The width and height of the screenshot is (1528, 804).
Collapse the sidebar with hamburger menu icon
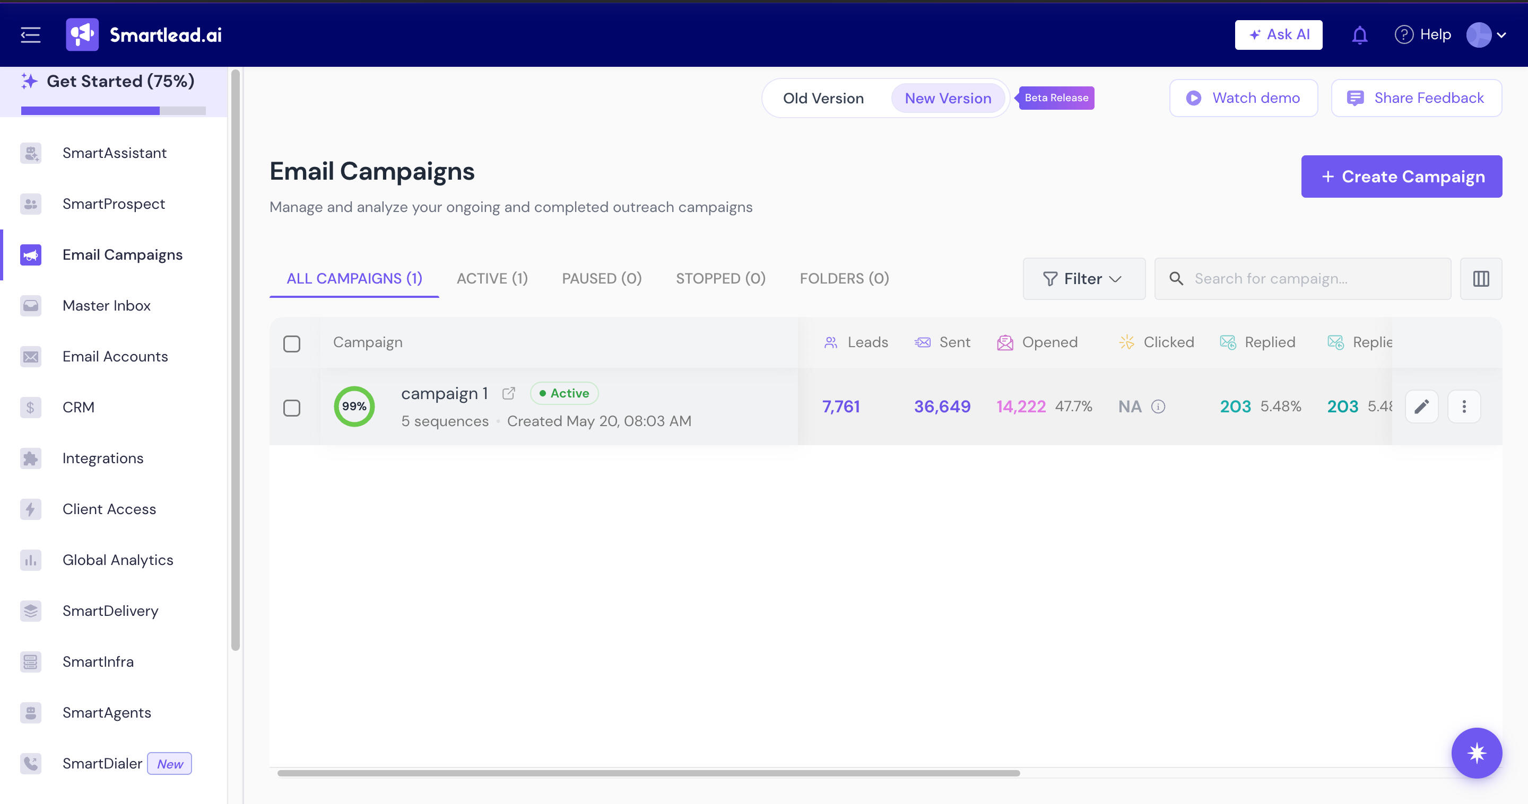pyautogui.click(x=31, y=34)
